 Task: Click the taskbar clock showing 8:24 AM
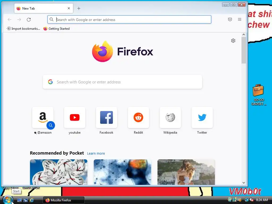click(x=262, y=200)
